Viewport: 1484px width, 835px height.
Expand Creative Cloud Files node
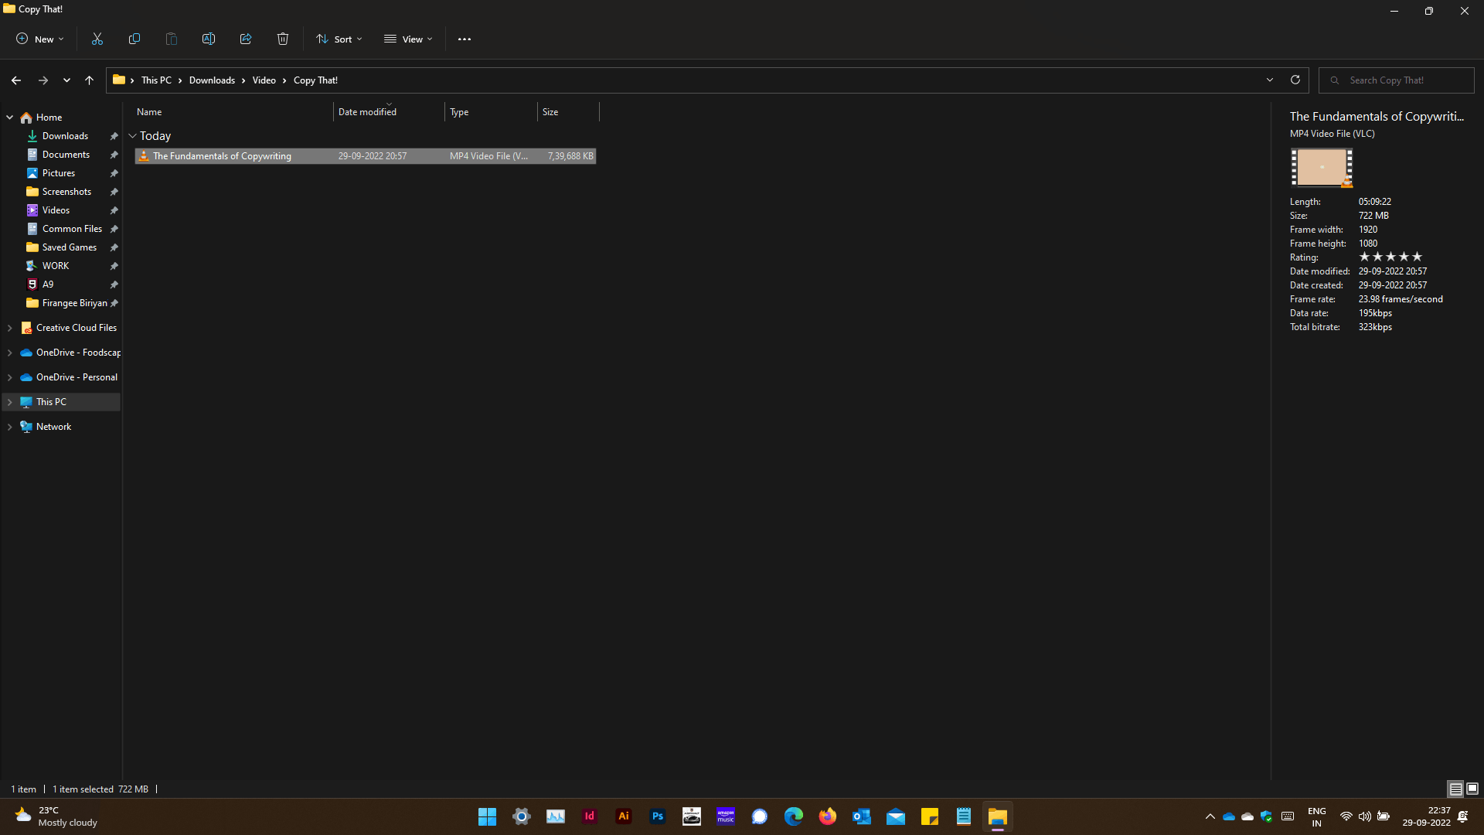click(x=10, y=328)
